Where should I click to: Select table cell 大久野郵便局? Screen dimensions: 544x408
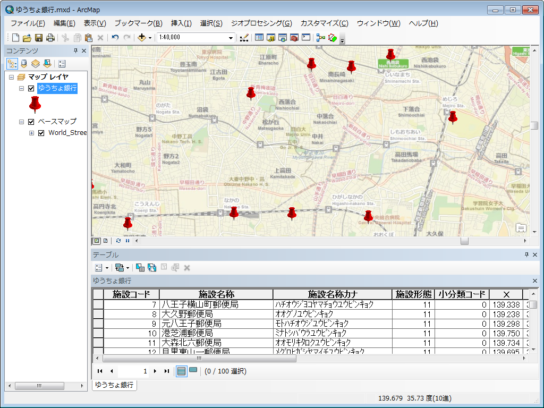point(216,314)
